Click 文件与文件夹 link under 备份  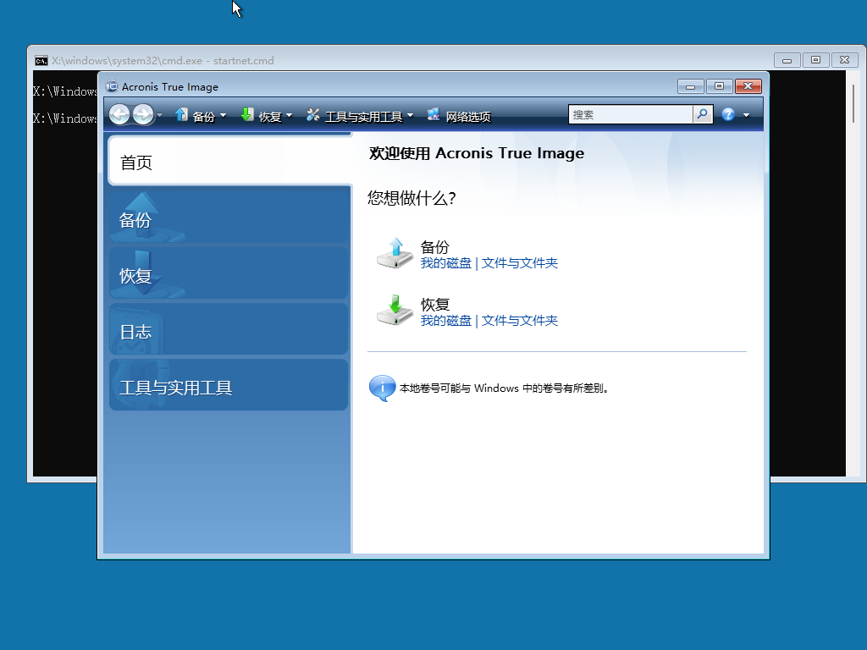tap(519, 263)
